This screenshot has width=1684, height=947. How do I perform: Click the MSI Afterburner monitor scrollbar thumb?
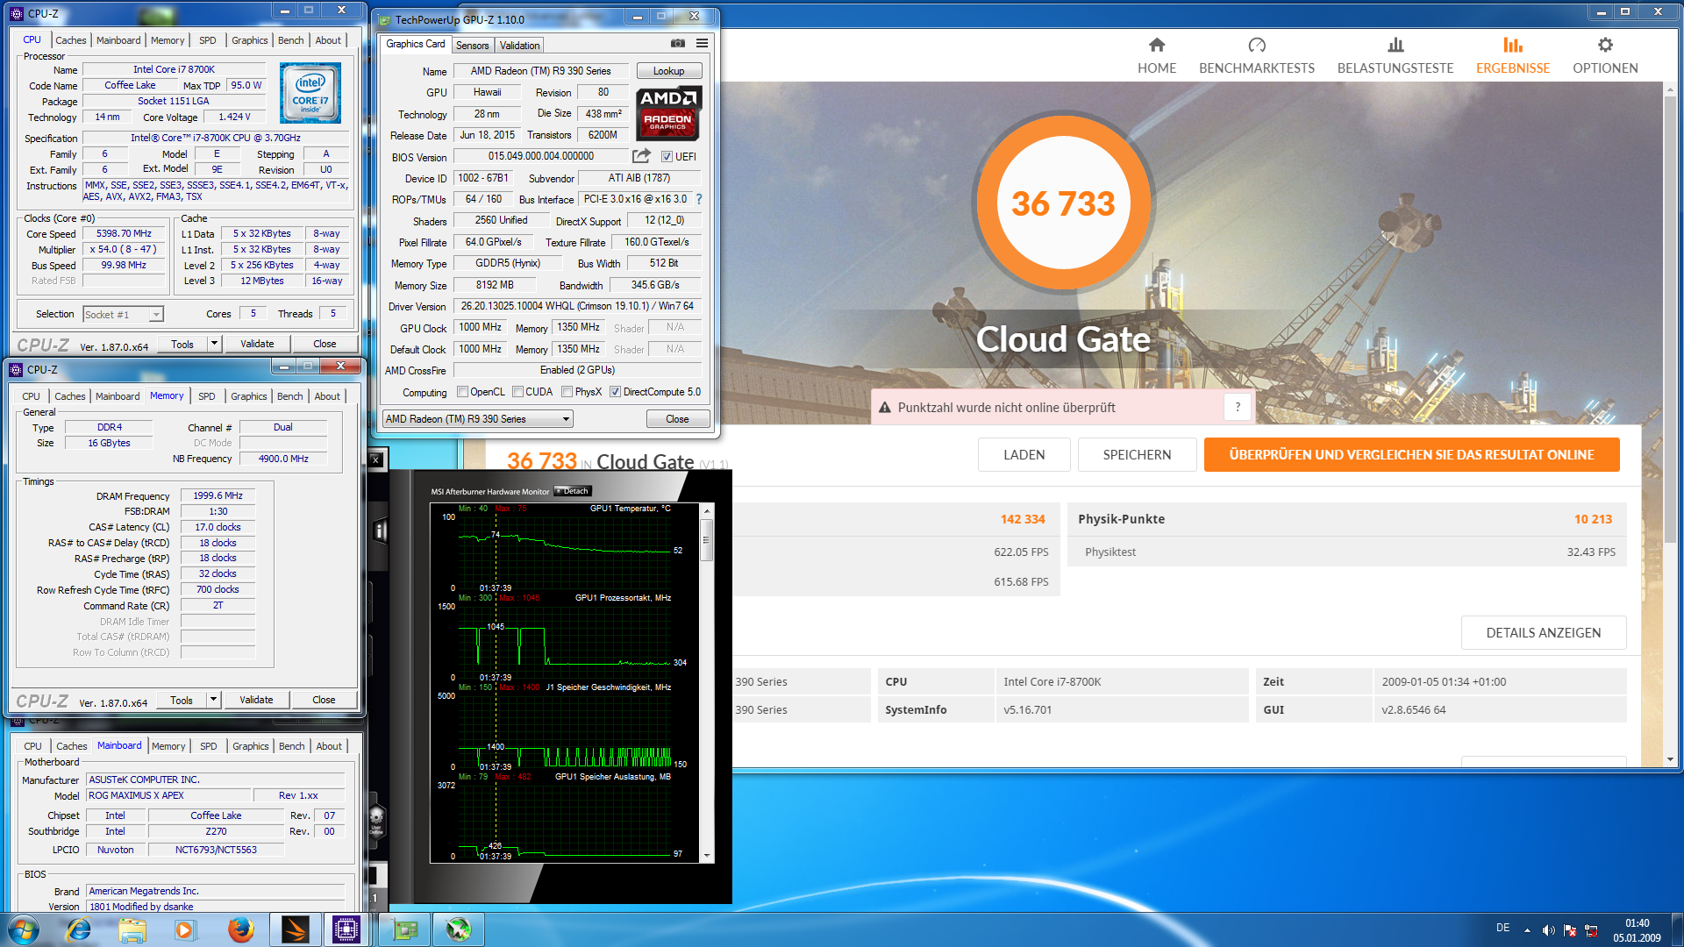coord(706,539)
